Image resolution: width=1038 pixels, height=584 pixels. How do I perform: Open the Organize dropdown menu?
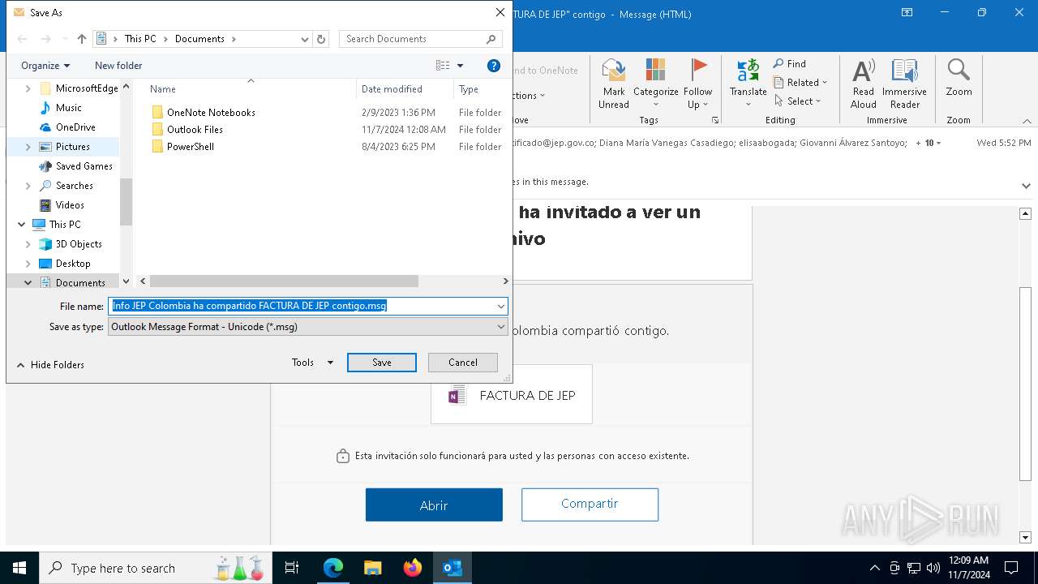pyautogui.click(x=45, y=66)
